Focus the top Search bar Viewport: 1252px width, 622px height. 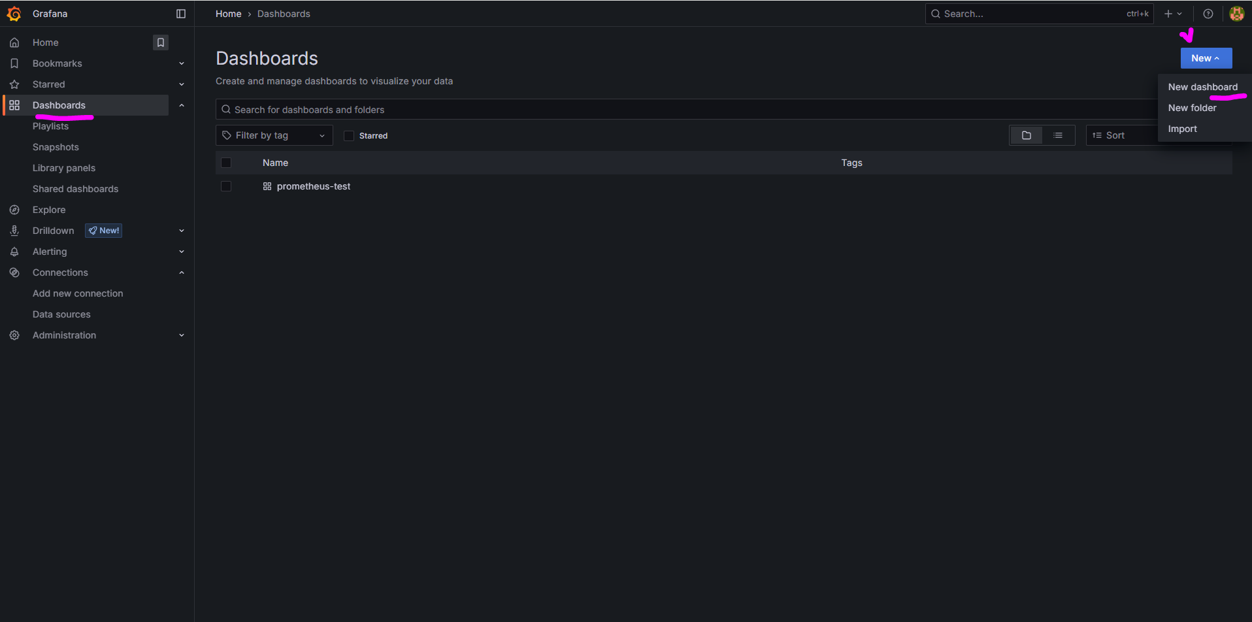pyautogui.click(x=1040, y=14)
